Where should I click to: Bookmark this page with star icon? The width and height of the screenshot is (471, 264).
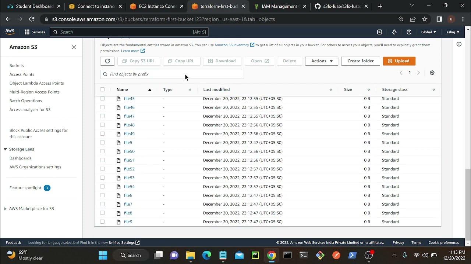tap(425, 19)
